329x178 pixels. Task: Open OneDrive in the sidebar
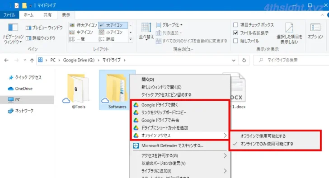point(20,89)
